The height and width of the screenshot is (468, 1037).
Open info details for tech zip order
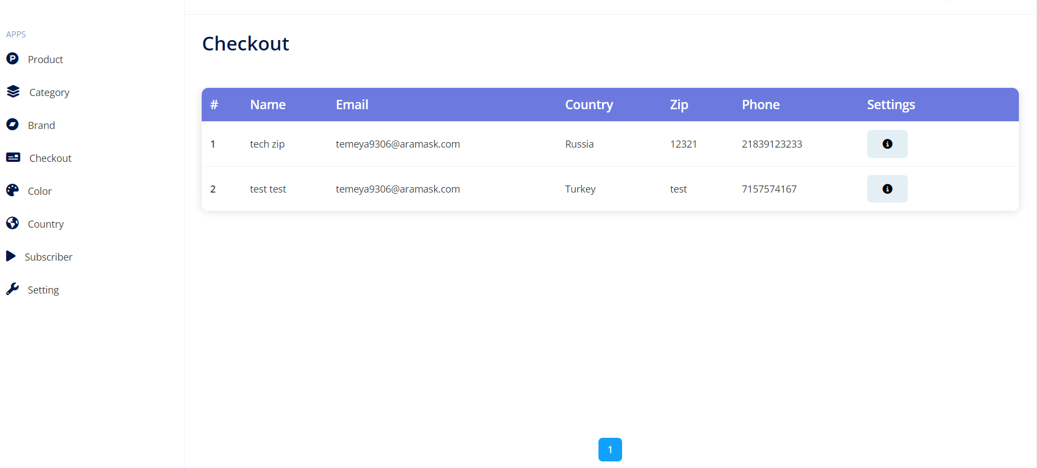(x=887, y=144)
